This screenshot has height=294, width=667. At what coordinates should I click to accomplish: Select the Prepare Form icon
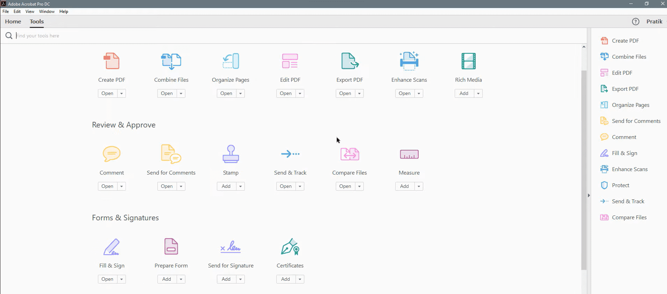[x=171, y=247]
